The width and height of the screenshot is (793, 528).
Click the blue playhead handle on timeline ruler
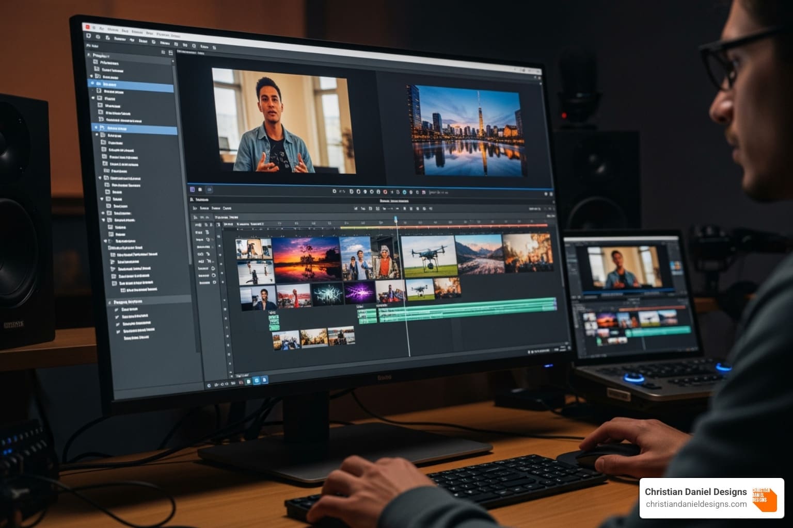coord(396,220)
